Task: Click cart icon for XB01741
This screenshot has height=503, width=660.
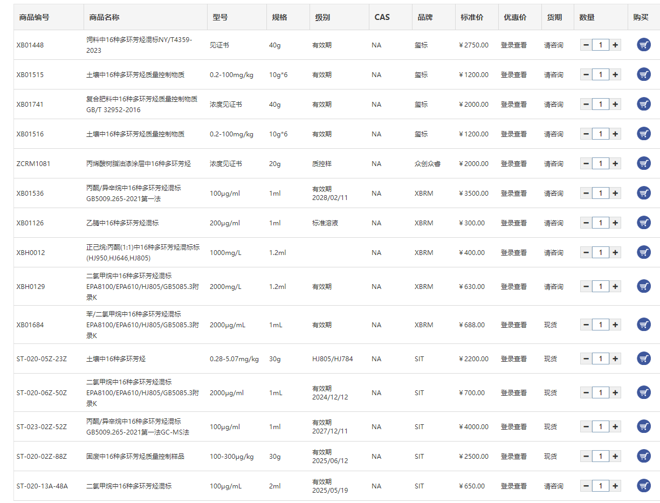Action: pos(644,104)
